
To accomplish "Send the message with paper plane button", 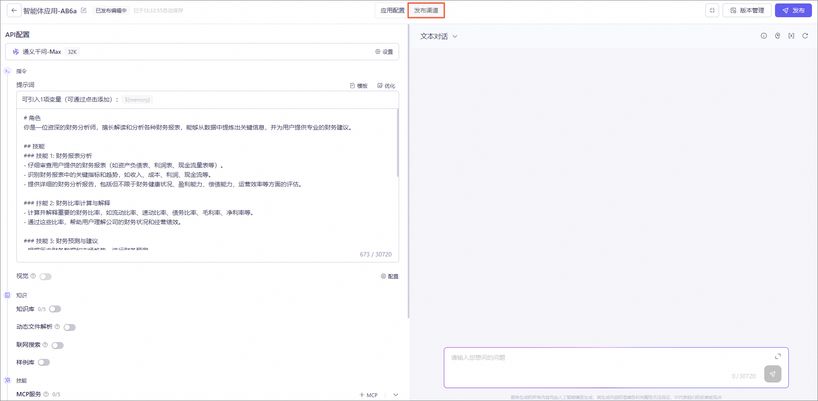I will coord(773,374).
